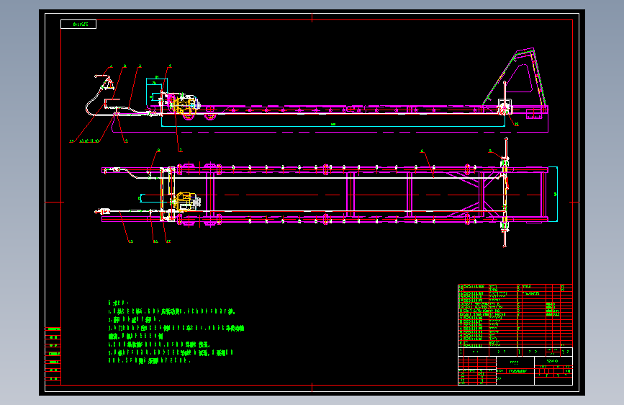Click callout number 5 near the right axle
Screen dimensions: 624x405
[x=490, y=151]
